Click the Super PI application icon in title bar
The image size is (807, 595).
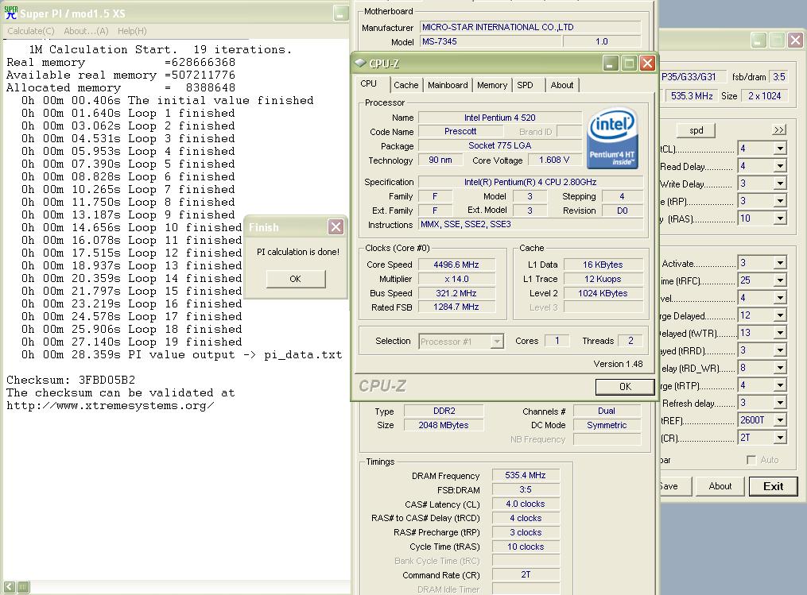coord(11,13)
